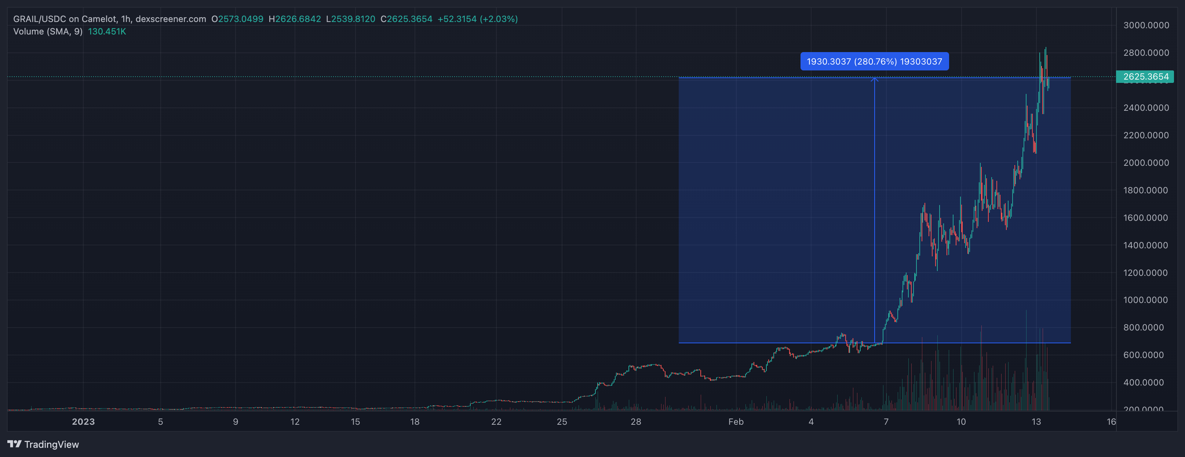Click the 400.0000 price axis label

1144,383
